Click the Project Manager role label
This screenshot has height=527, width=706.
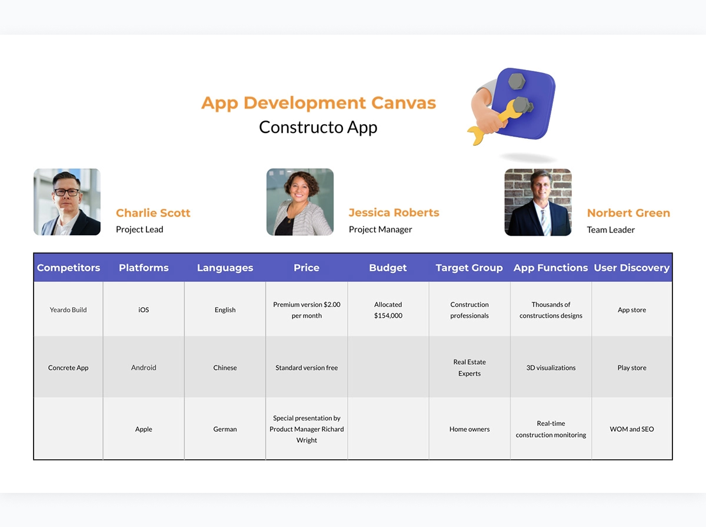point(381,229)
